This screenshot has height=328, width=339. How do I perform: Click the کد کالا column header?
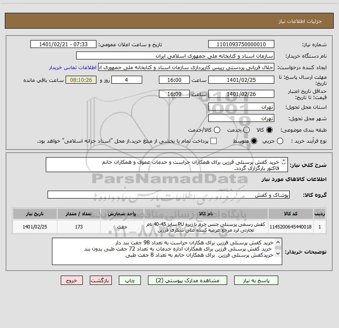(291, 214)
